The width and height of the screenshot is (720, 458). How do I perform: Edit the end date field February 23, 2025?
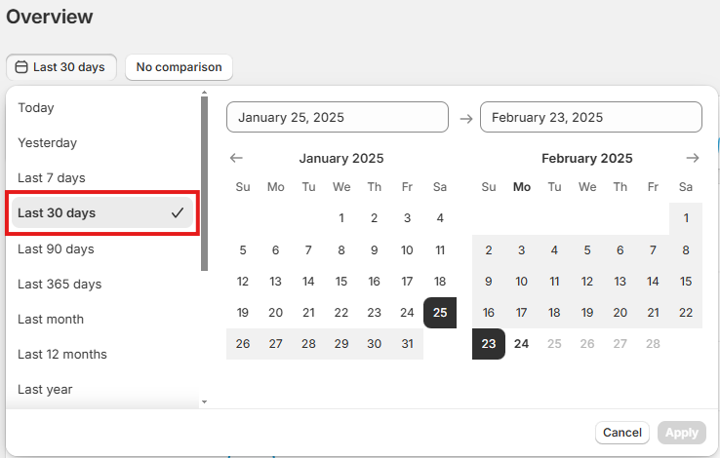pyautogui.click(x=590, y=117)
